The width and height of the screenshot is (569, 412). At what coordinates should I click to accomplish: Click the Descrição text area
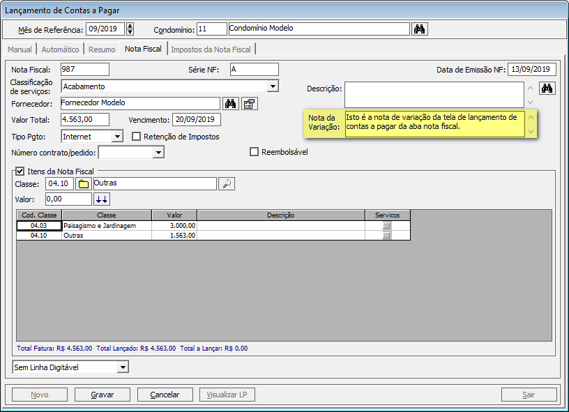tap(434, 95)
